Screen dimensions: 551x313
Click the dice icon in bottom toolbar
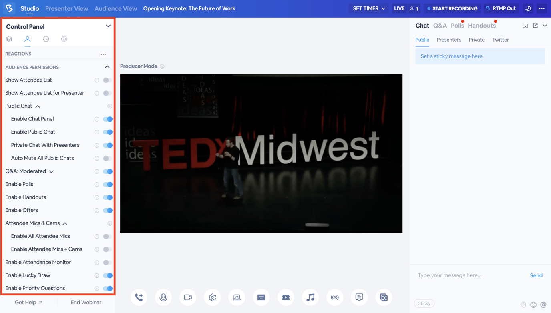384,297
